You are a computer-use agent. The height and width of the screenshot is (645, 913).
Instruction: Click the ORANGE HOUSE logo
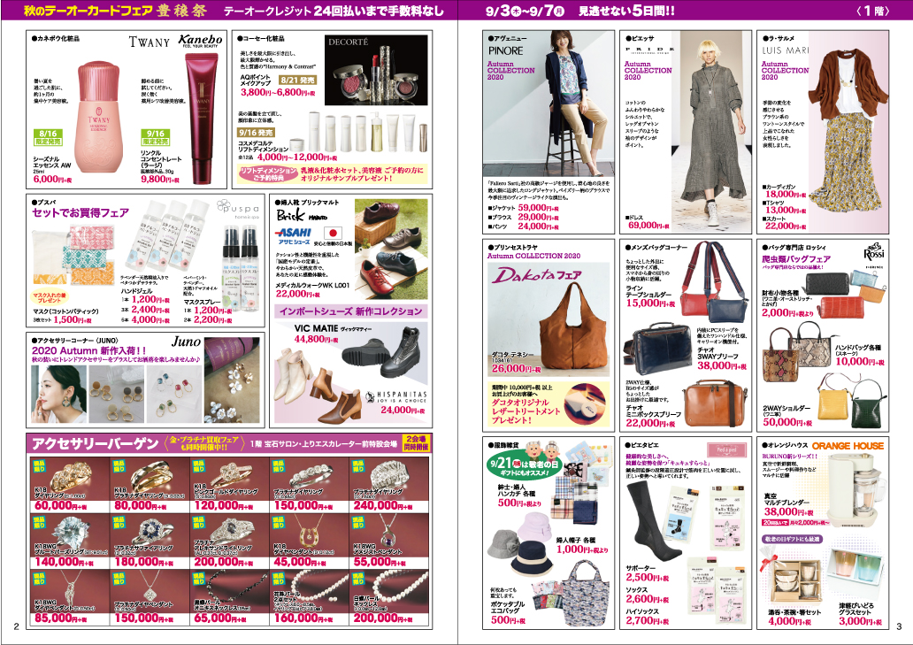click(x=848, y=447)
